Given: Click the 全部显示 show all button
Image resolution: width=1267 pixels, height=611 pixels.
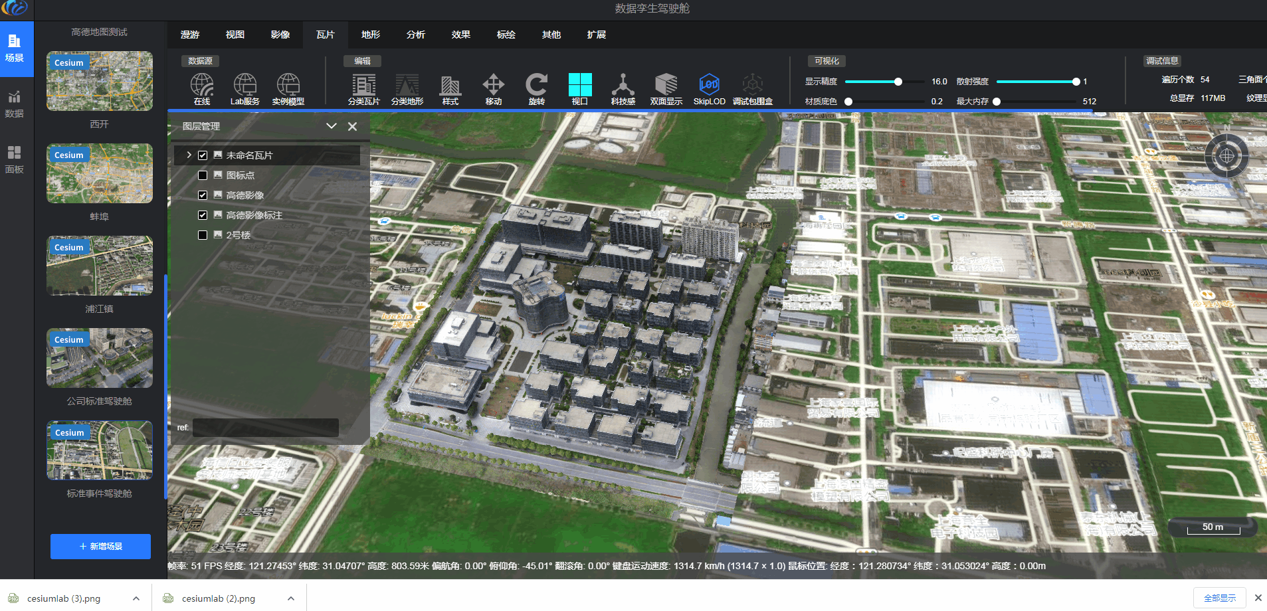Looking at the screenshot, I should (1219, 598).
